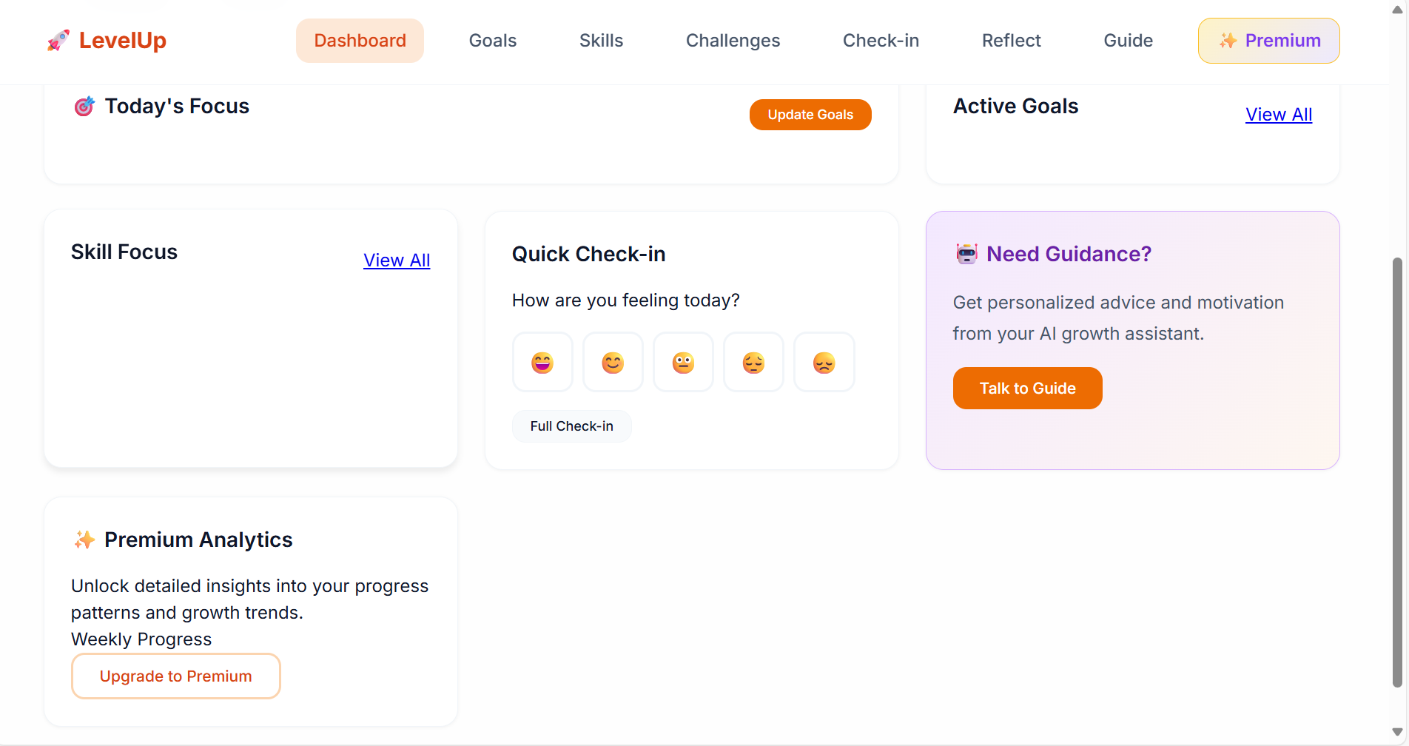This screenshot has width=1409, height=746.
Task: Click Talk to Guide
Action: [1027, 388]
